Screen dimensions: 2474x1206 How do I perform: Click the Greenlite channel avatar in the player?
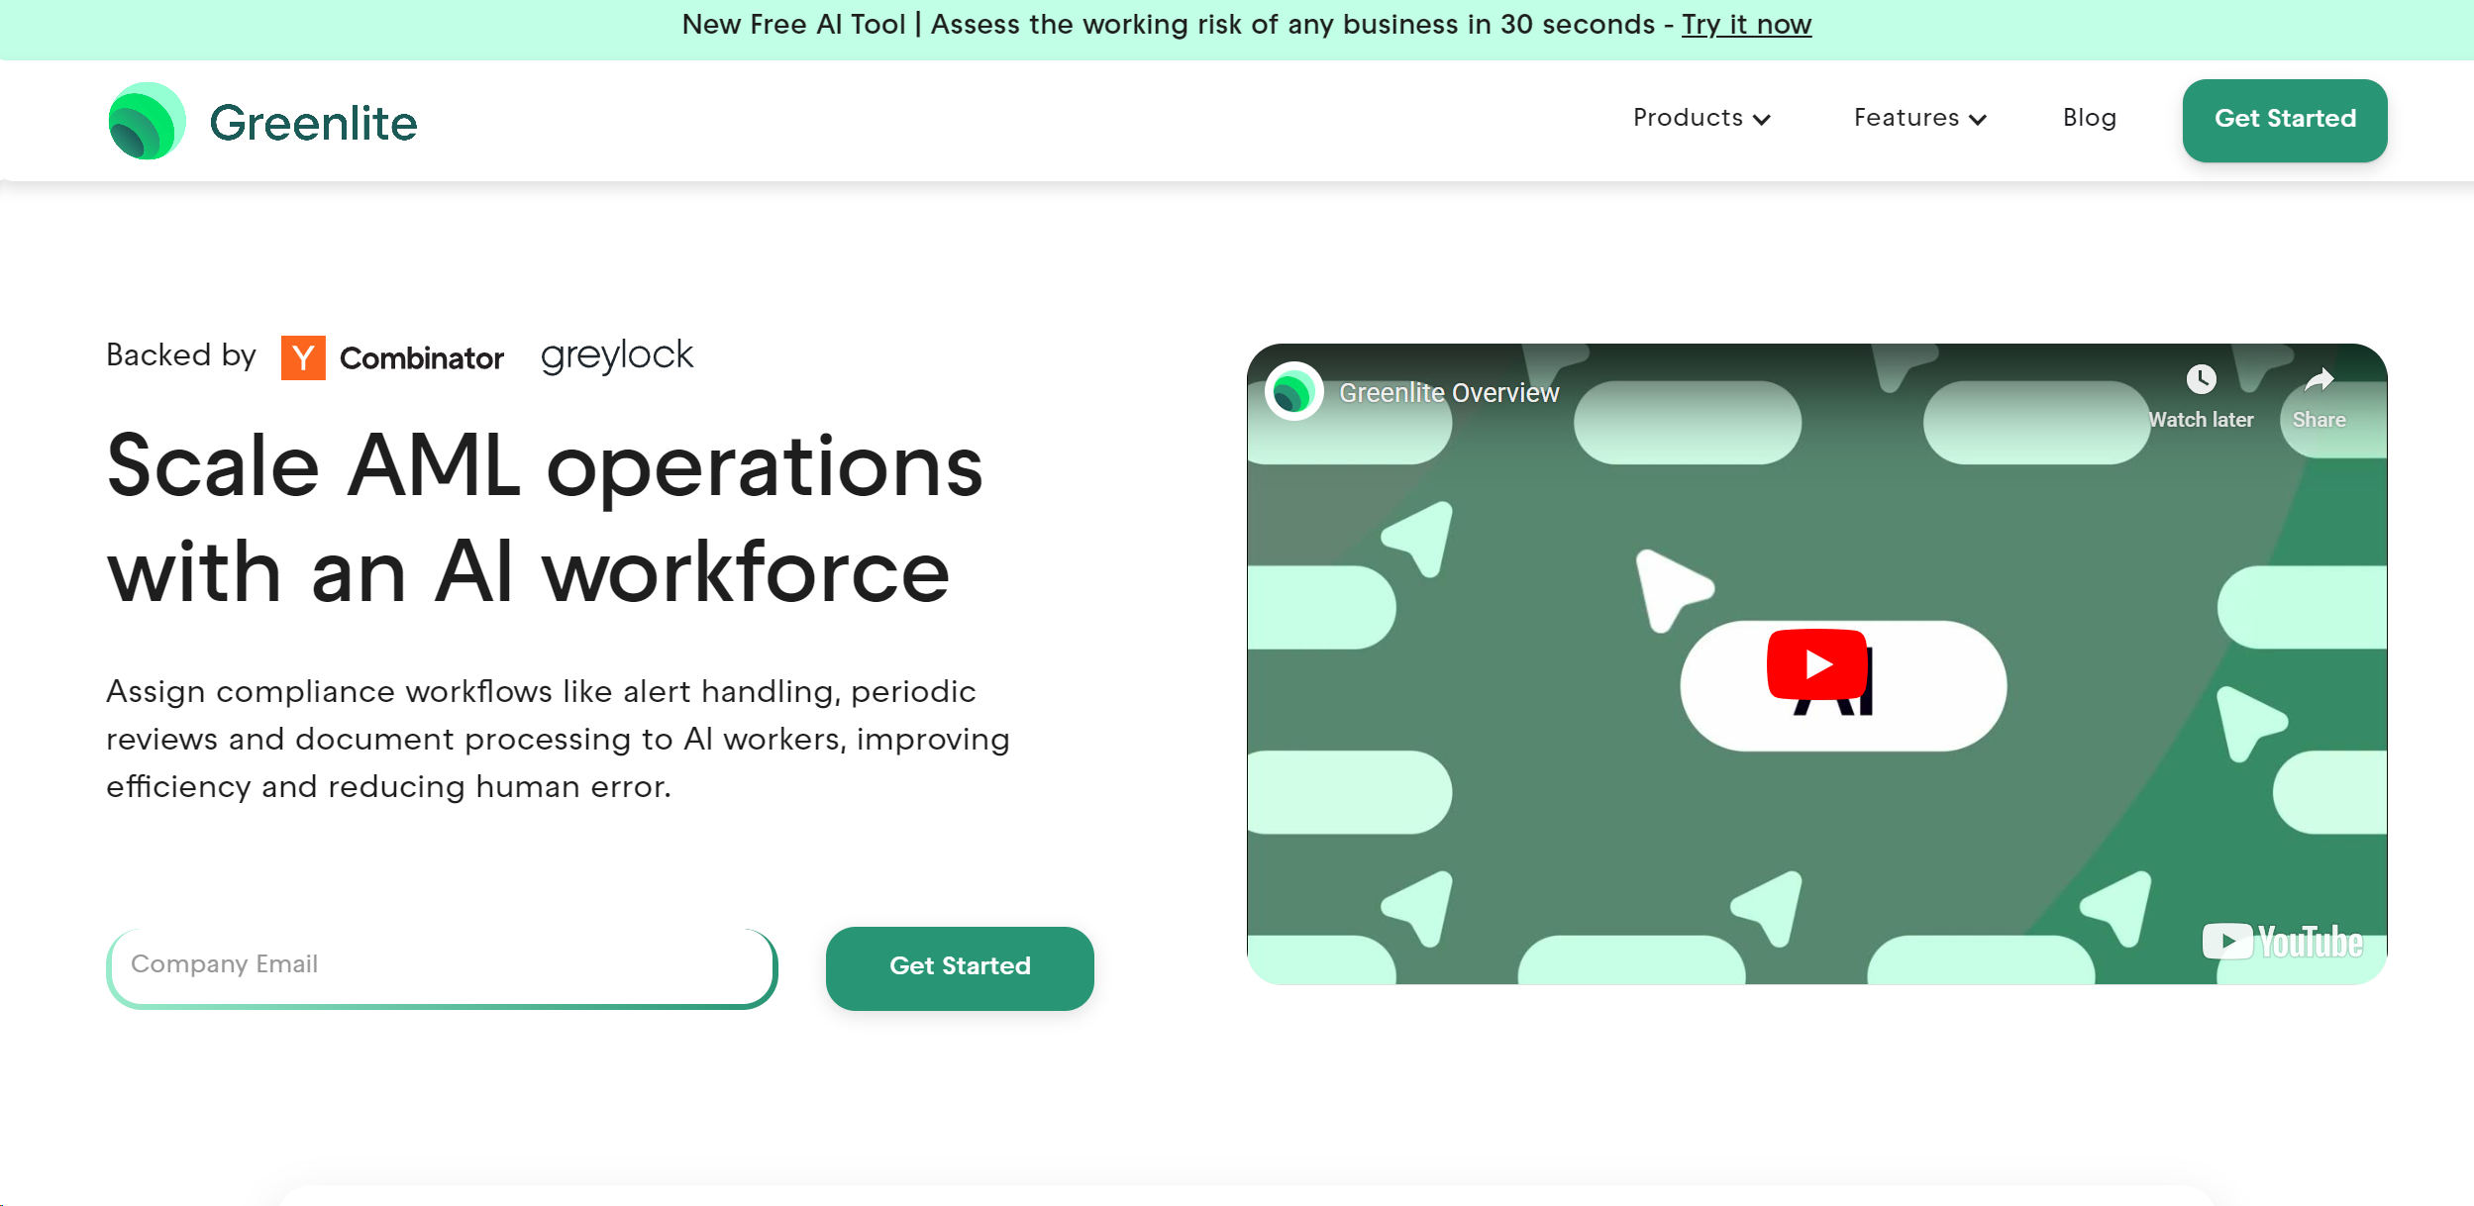pyautogui.click(x=1295, y=392)
